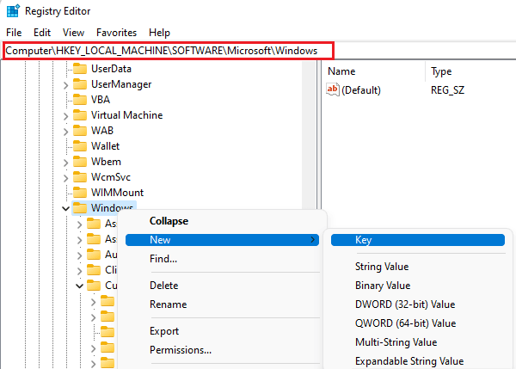516x369 pixels.
Task: Click the Name column header
Action: click(x=342, y=71)
